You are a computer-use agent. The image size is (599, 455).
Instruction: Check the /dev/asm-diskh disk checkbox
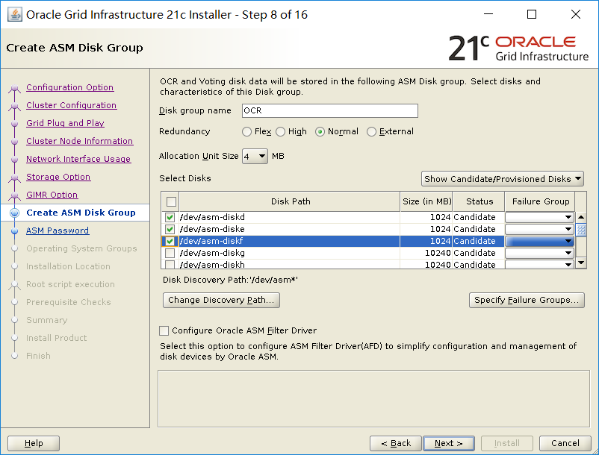tap(170, 264)
